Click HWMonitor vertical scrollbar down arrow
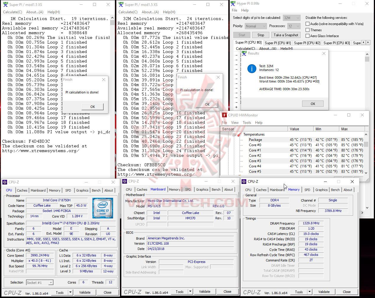The width and height of the screenshot is (375, 298). (x=366, y=173)
